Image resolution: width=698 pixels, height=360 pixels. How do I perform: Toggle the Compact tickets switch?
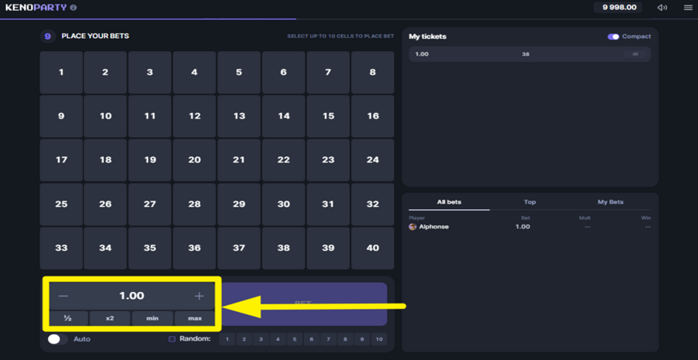[x=613, y=36]
